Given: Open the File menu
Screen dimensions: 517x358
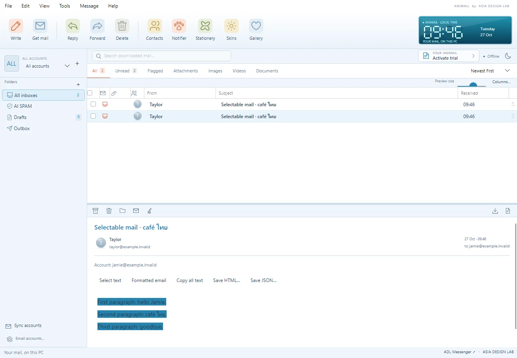Looking at the screenshot, I should point(8,6).
